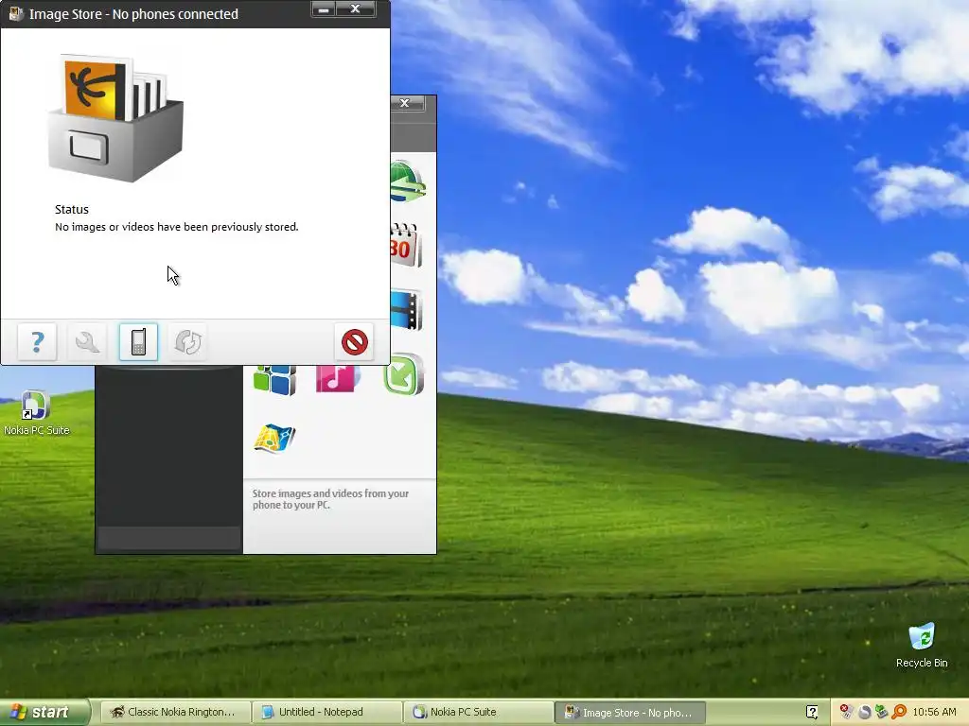Click 'No images or videos have been previously stored.'

coord(177,227)
